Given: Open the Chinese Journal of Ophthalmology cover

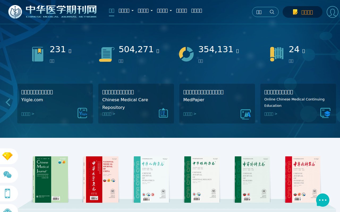Looking at the screenshot, I should coord(202,179).
